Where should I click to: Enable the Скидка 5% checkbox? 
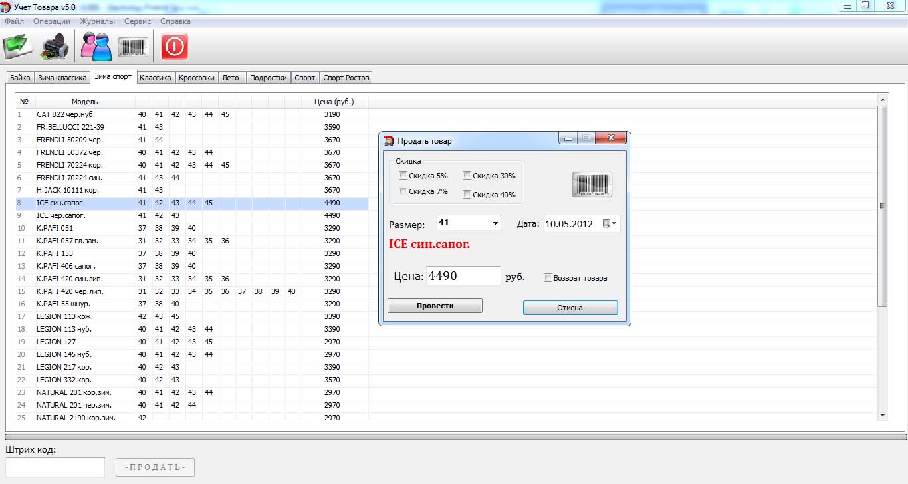click(403, 176)
